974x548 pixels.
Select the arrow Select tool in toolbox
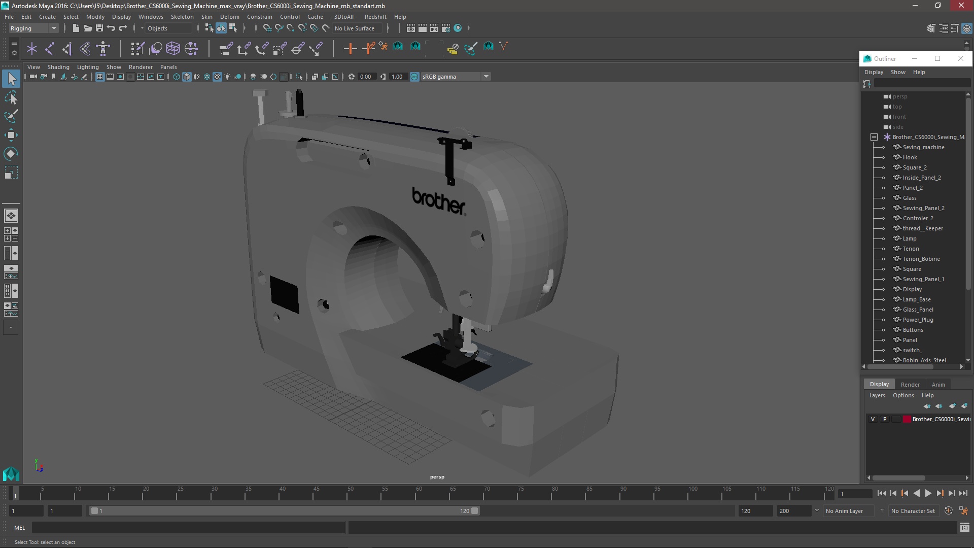click(11, 79)
